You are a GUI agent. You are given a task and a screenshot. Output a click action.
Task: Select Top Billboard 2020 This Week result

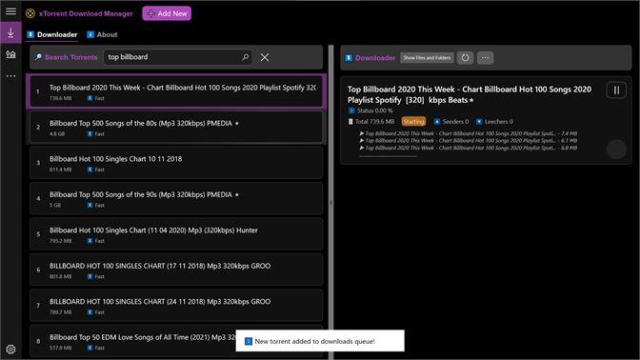click(176, 91)
